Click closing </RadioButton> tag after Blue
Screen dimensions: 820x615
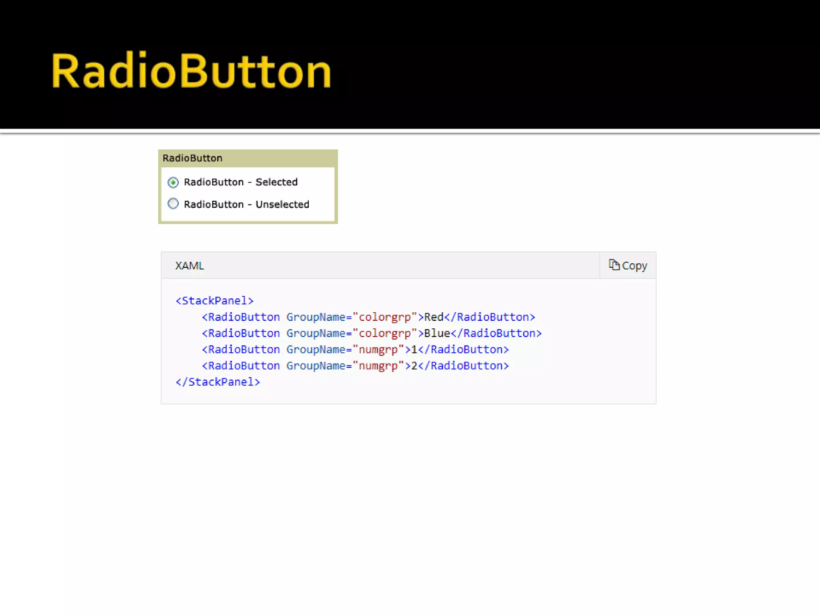[496, 333]
